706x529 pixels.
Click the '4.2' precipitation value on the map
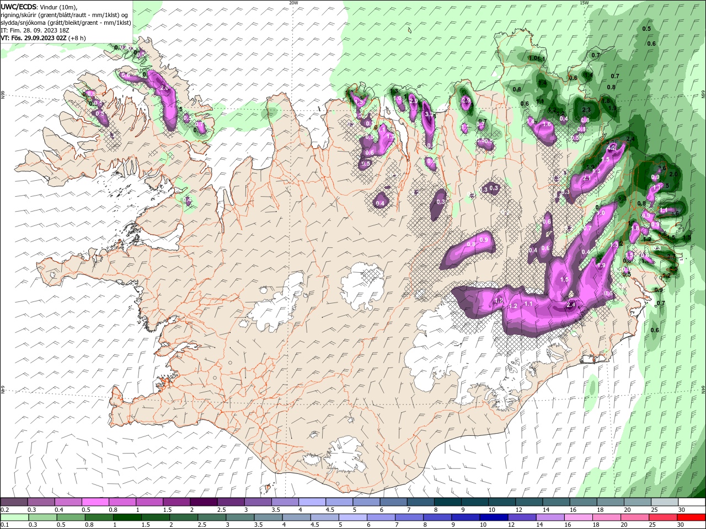(611, 148)
